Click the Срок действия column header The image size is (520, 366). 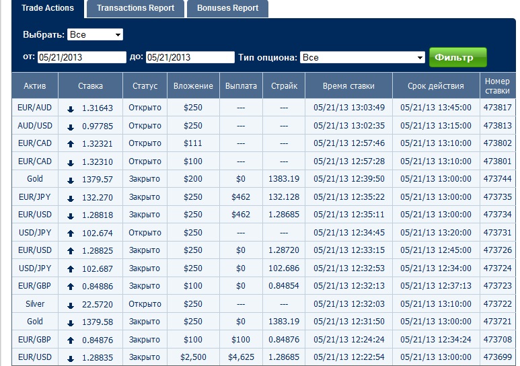coord(436,86)
